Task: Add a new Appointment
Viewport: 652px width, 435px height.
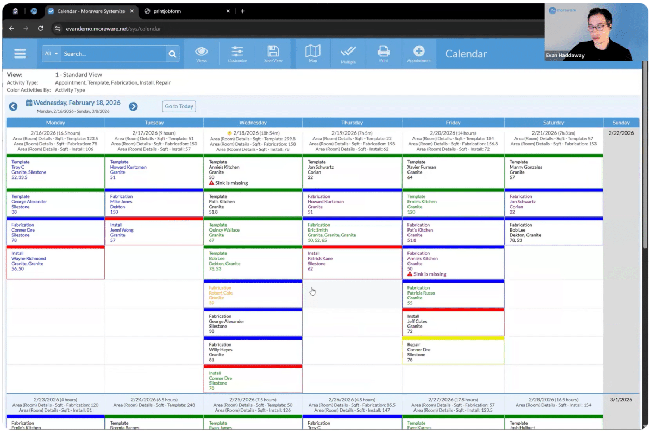Action: 419,53
